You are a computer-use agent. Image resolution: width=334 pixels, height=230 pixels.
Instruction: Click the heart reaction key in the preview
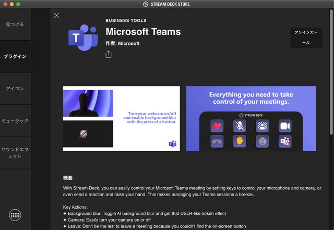pyautogui.click(x=217, y=126)
